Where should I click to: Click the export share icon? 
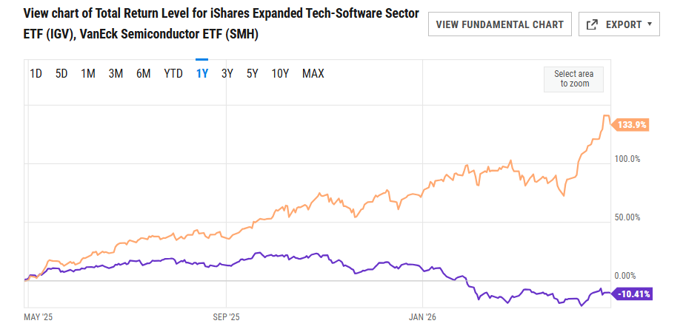[592, 24]
